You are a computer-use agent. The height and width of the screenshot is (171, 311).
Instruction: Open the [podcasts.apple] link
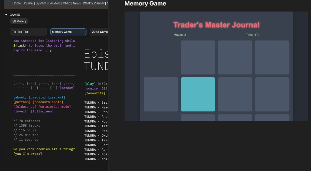[48, 102]
